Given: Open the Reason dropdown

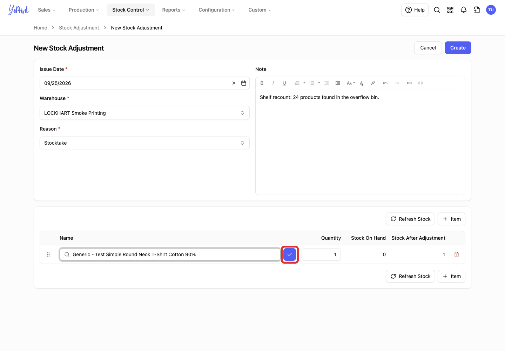Looking at the screenshot, I should (144, 143).
